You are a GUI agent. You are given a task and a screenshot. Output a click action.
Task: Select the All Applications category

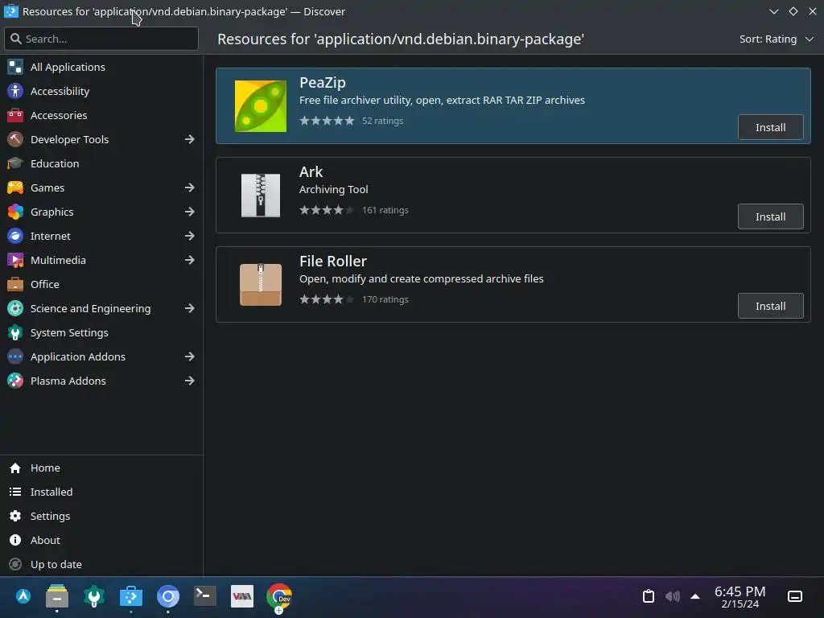coord(102,67)
